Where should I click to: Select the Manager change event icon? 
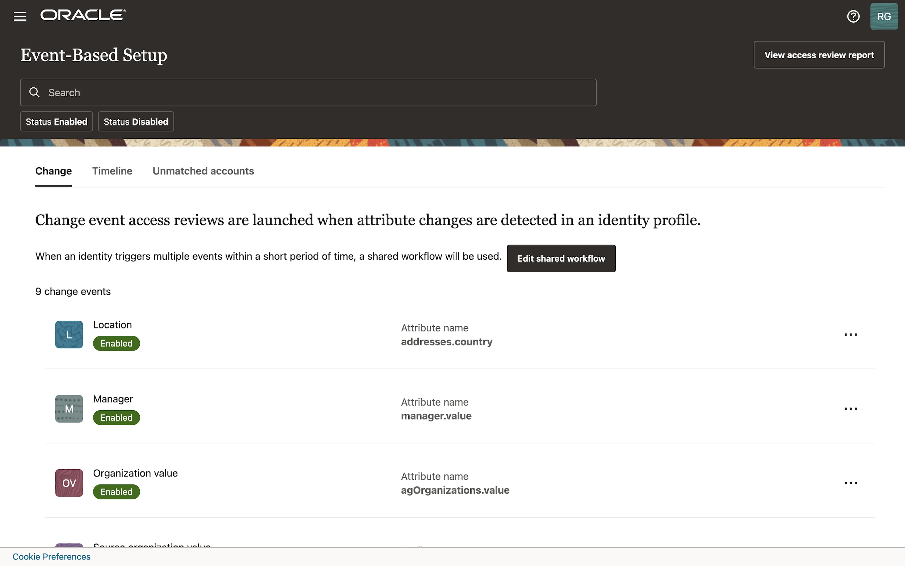pos(69,408)
